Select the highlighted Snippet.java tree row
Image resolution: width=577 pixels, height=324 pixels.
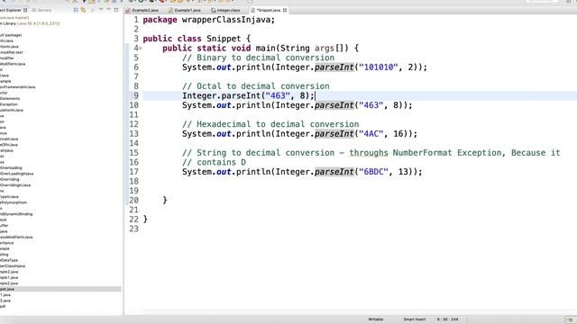click(60, 289)
